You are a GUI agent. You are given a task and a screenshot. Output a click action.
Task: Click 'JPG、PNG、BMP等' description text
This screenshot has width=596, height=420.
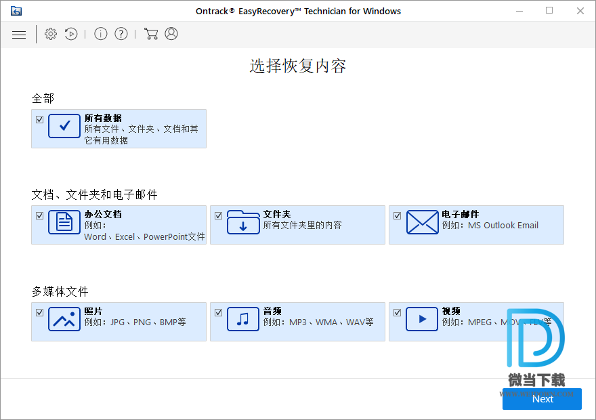[148, 322]
